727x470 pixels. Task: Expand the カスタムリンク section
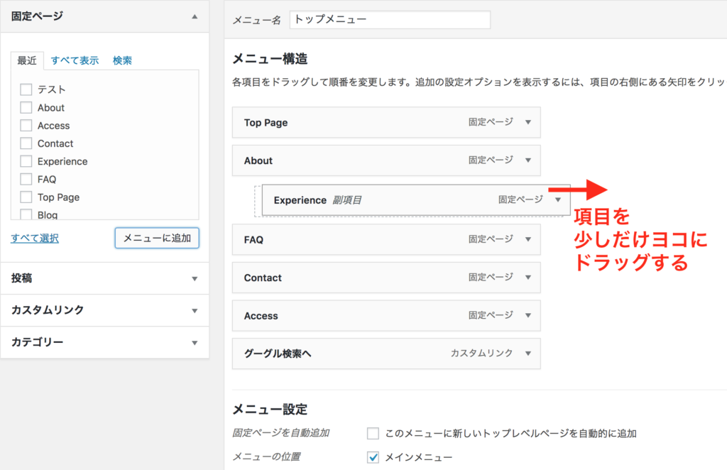195,310
